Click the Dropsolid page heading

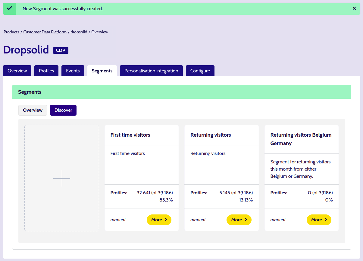click(x=26, y=50)
